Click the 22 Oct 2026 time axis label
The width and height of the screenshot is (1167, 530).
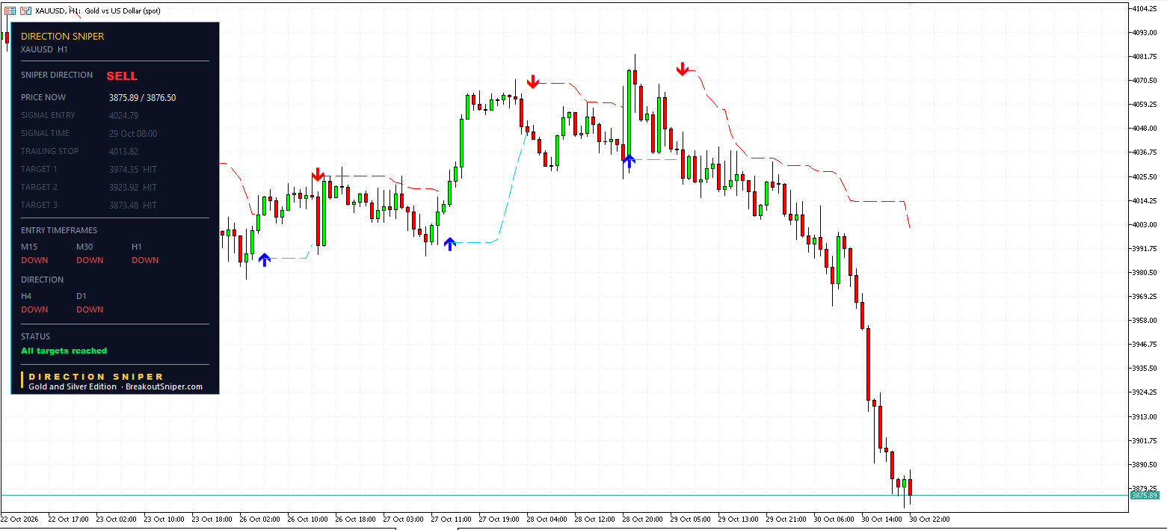[x=19, y=519]
